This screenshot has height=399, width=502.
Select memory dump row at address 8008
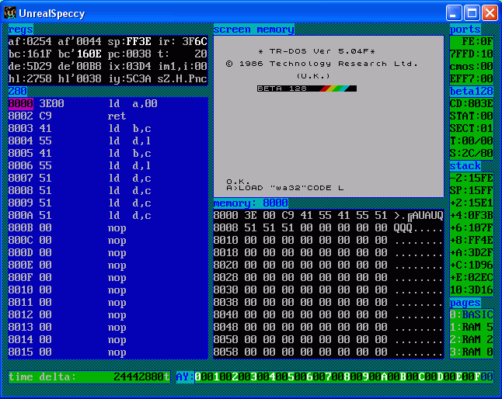pyautogui.click(x=225, y=228)
